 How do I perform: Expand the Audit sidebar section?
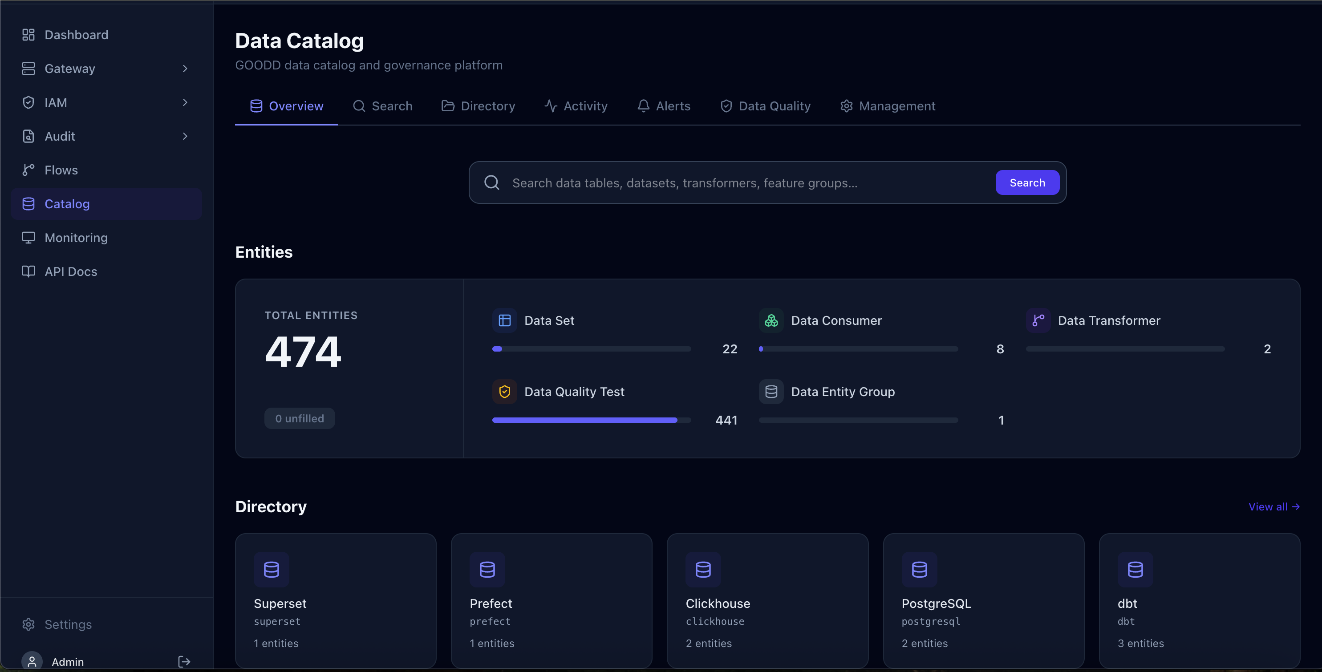click(x=185, y=136)
